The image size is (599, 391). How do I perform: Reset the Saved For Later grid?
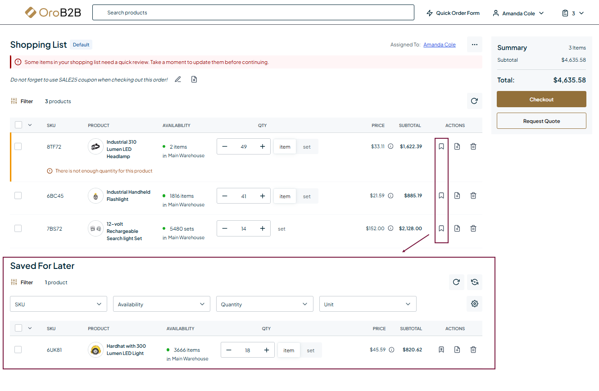(x=474, y=282)
